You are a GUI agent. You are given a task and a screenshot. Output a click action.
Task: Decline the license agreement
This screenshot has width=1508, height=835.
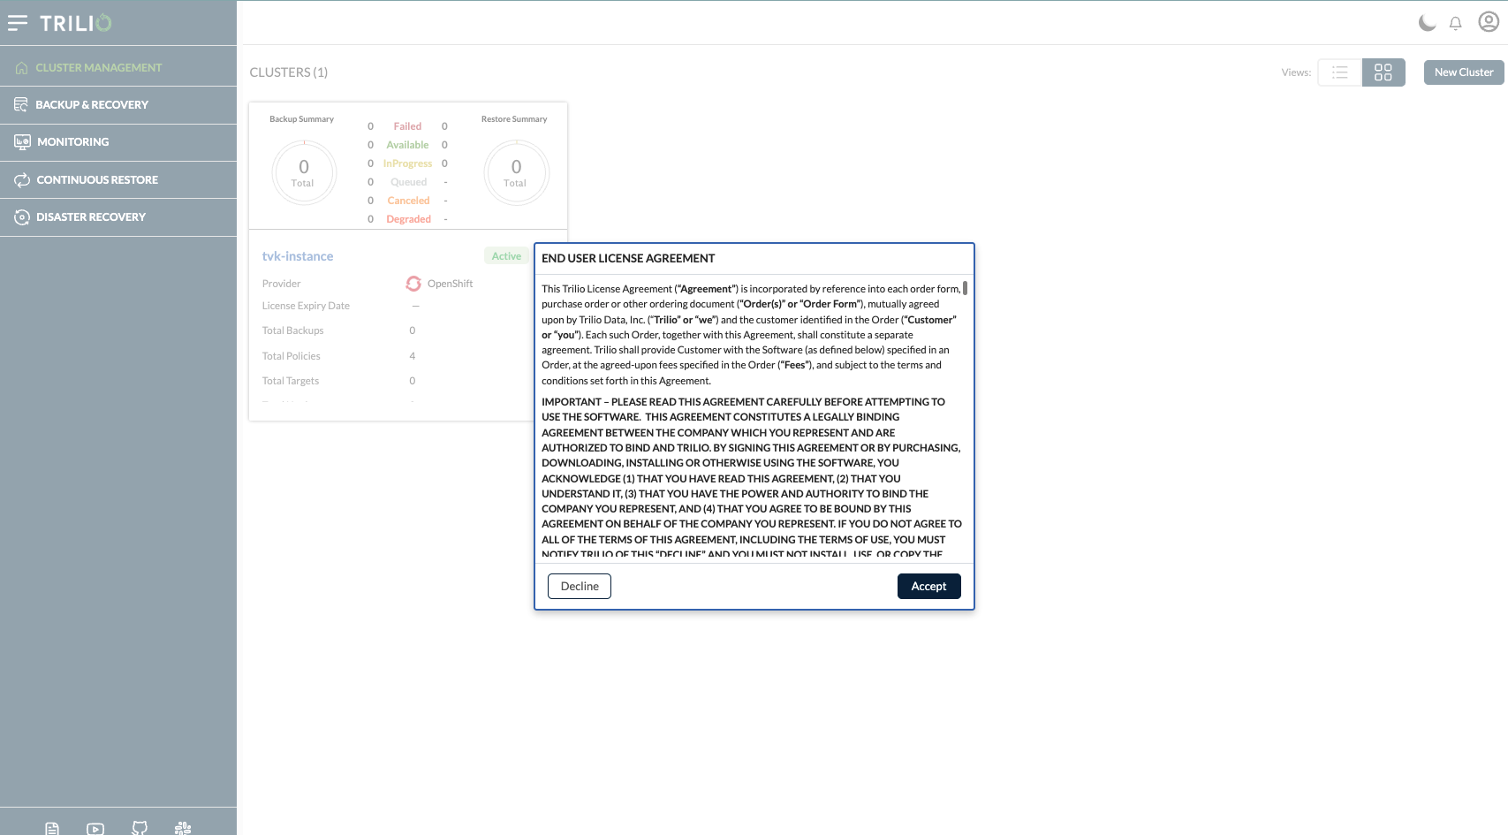(x=580, y=587)
